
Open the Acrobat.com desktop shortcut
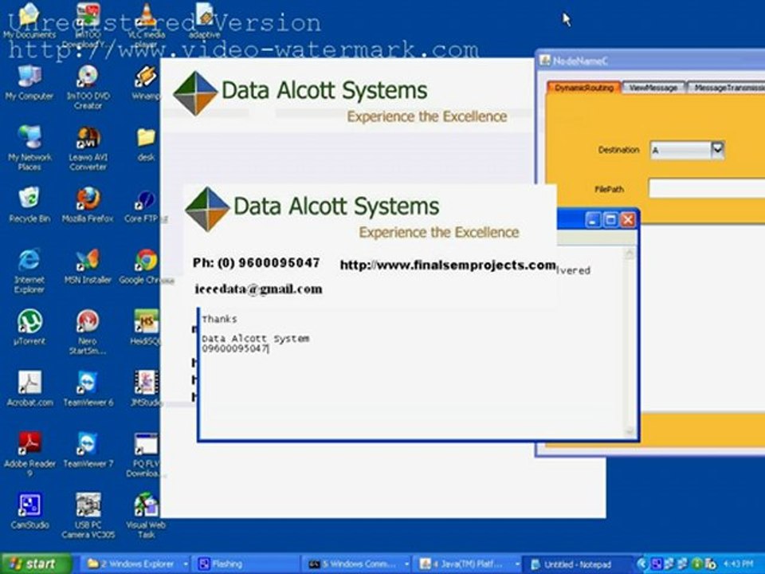(29, 388)
